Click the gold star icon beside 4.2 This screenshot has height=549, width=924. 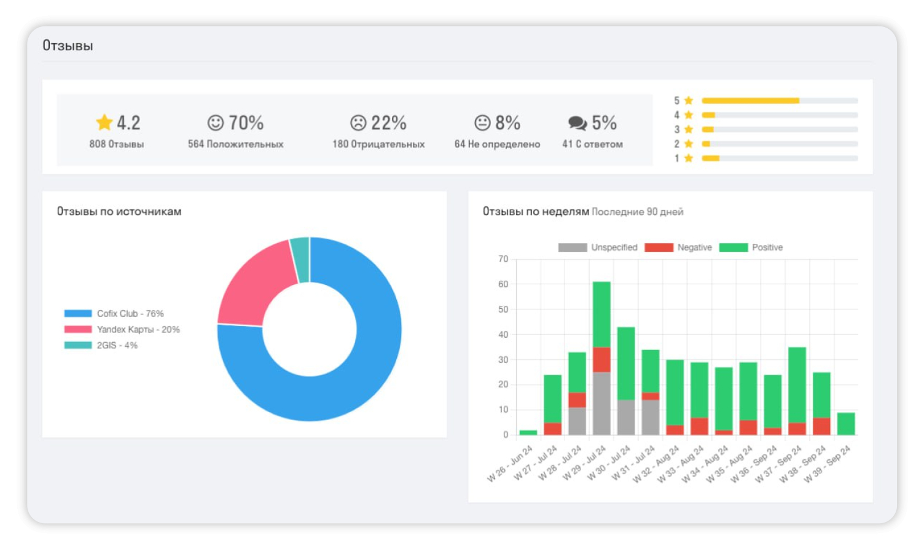(x=104, y=122)
